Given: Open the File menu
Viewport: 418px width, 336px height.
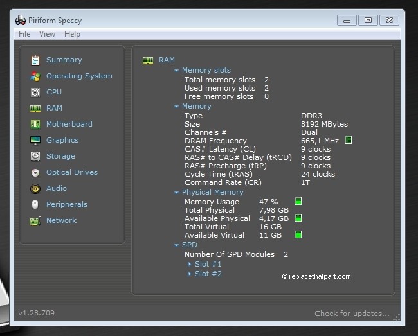Looking at the screenshot, I should pos(24,34).
